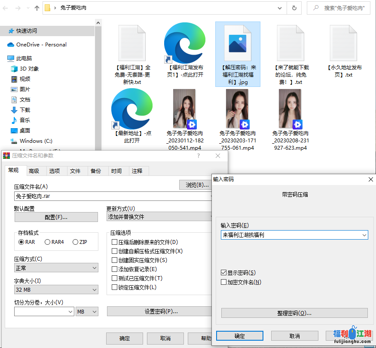
Task: Select the 3D 对象 folder icon
Action: tap(14, 68)
